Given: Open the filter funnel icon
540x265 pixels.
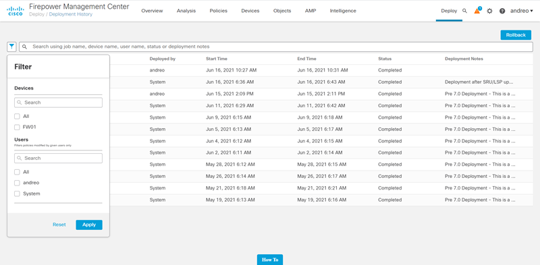Looking at the screenshot, I should tap(12, 47).
